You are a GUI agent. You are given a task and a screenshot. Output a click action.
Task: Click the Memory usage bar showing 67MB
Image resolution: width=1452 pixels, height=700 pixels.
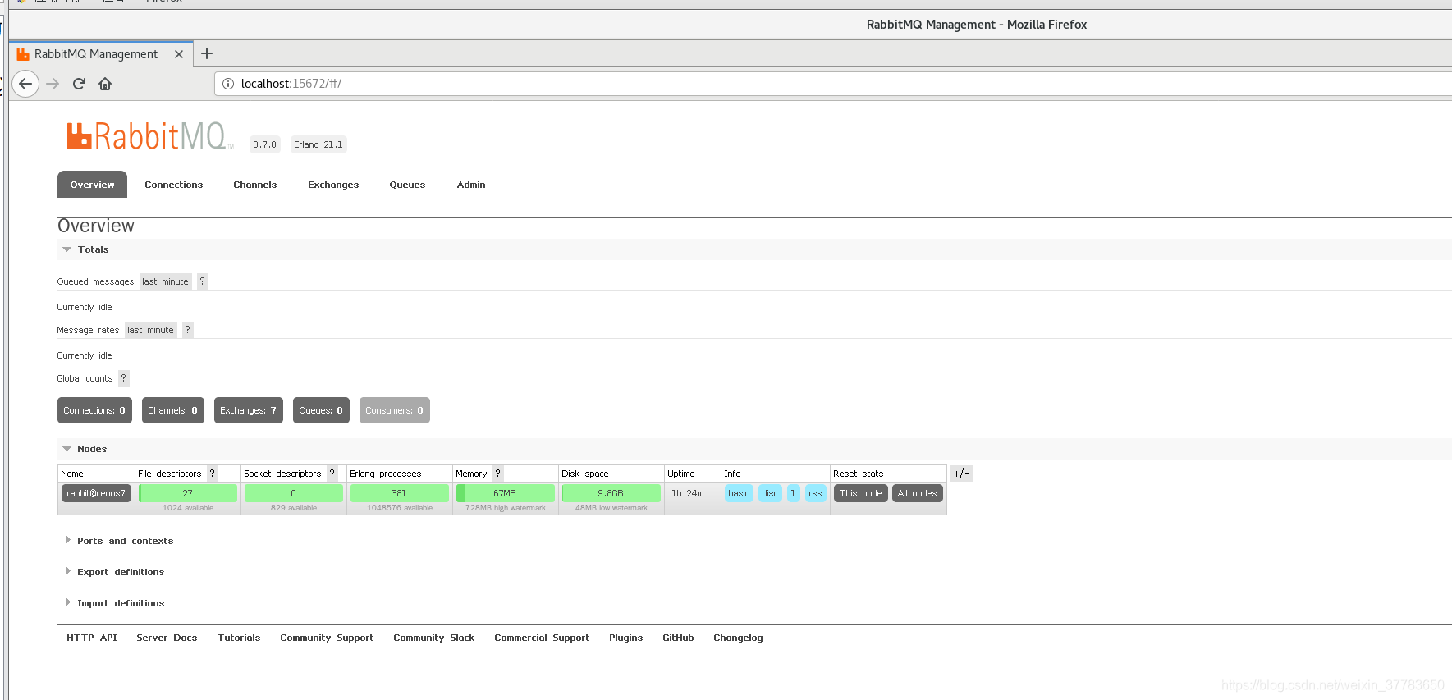[x=506, y=493]
